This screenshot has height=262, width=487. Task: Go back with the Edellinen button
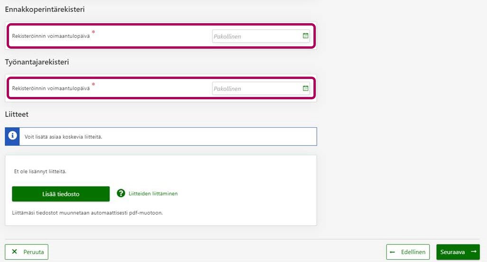tap(408, 252)
